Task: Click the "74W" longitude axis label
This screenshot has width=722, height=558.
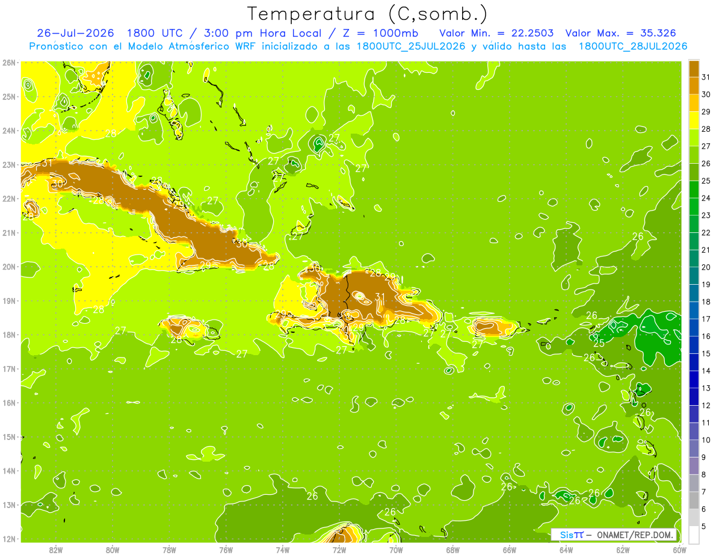Action: 283,550
